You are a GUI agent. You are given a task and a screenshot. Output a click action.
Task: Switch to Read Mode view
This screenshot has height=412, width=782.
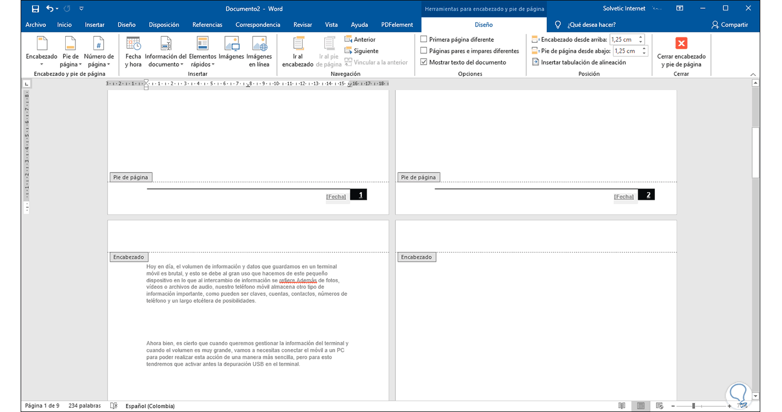coord(622,406)
